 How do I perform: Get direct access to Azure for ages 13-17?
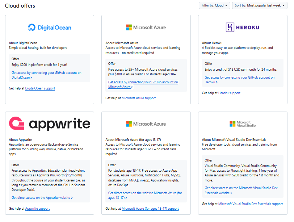coord(145,195)
